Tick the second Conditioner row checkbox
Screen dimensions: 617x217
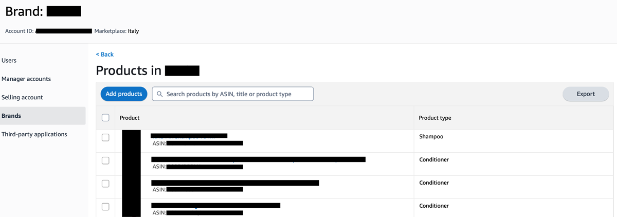click(105, 184)
